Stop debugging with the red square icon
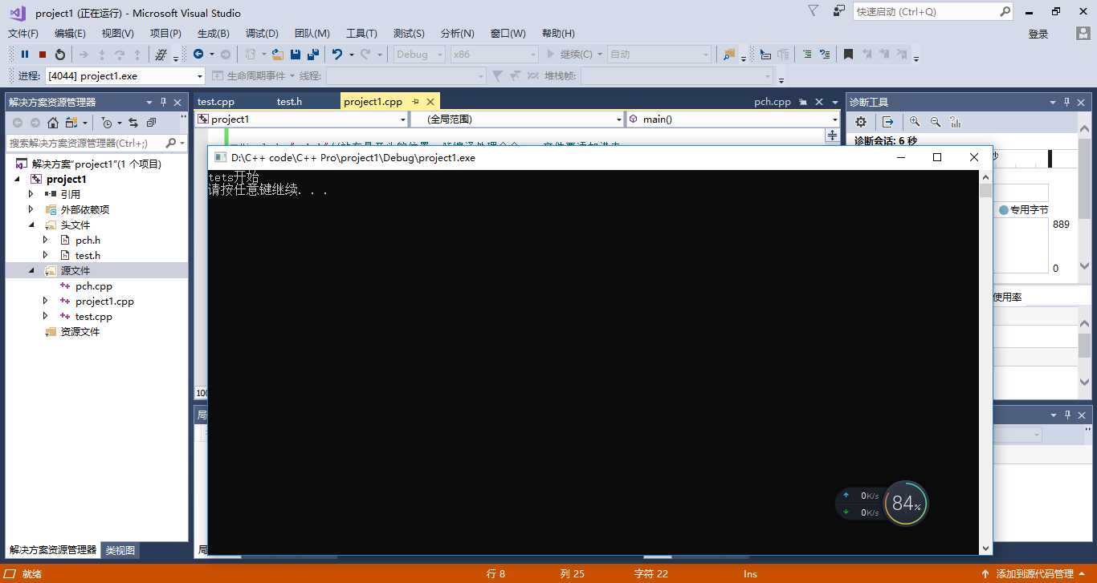Viewport: 1097px width, 583px height. click(43, 55)
